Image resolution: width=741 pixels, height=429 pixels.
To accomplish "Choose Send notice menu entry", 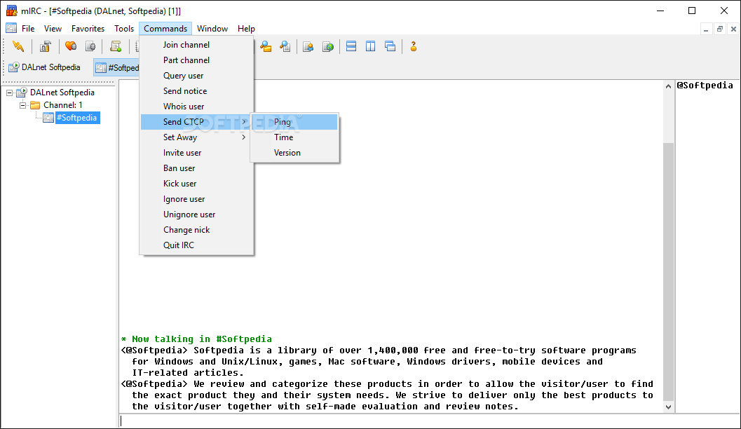I will [x=196, y=90].
